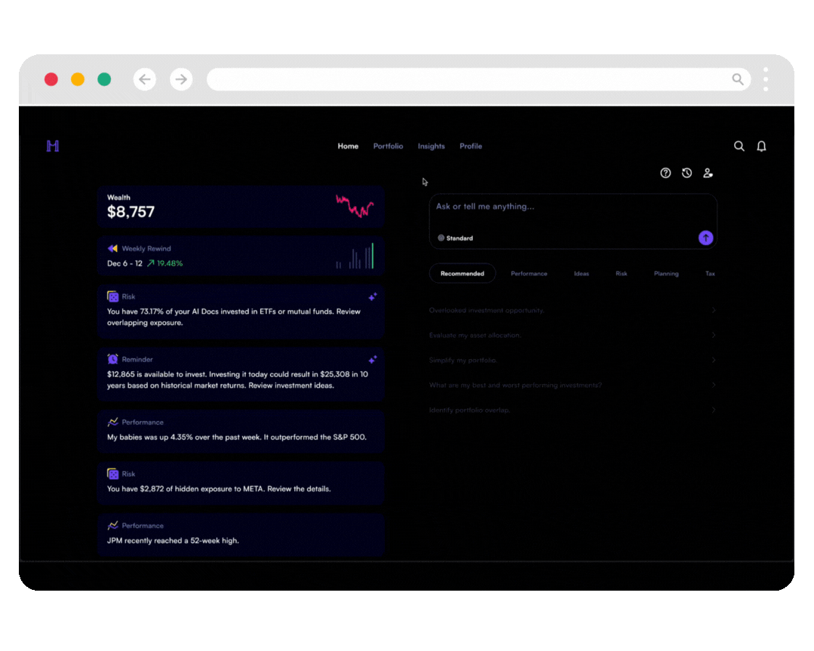814x651 pixels.
Task: Open My babies Performance card
Action: [241, 431]
